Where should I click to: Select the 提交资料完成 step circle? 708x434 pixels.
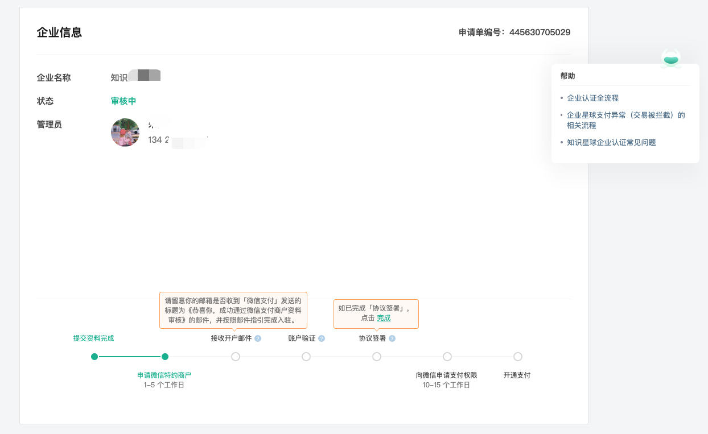pyautogui.click(x=94, y=357)
